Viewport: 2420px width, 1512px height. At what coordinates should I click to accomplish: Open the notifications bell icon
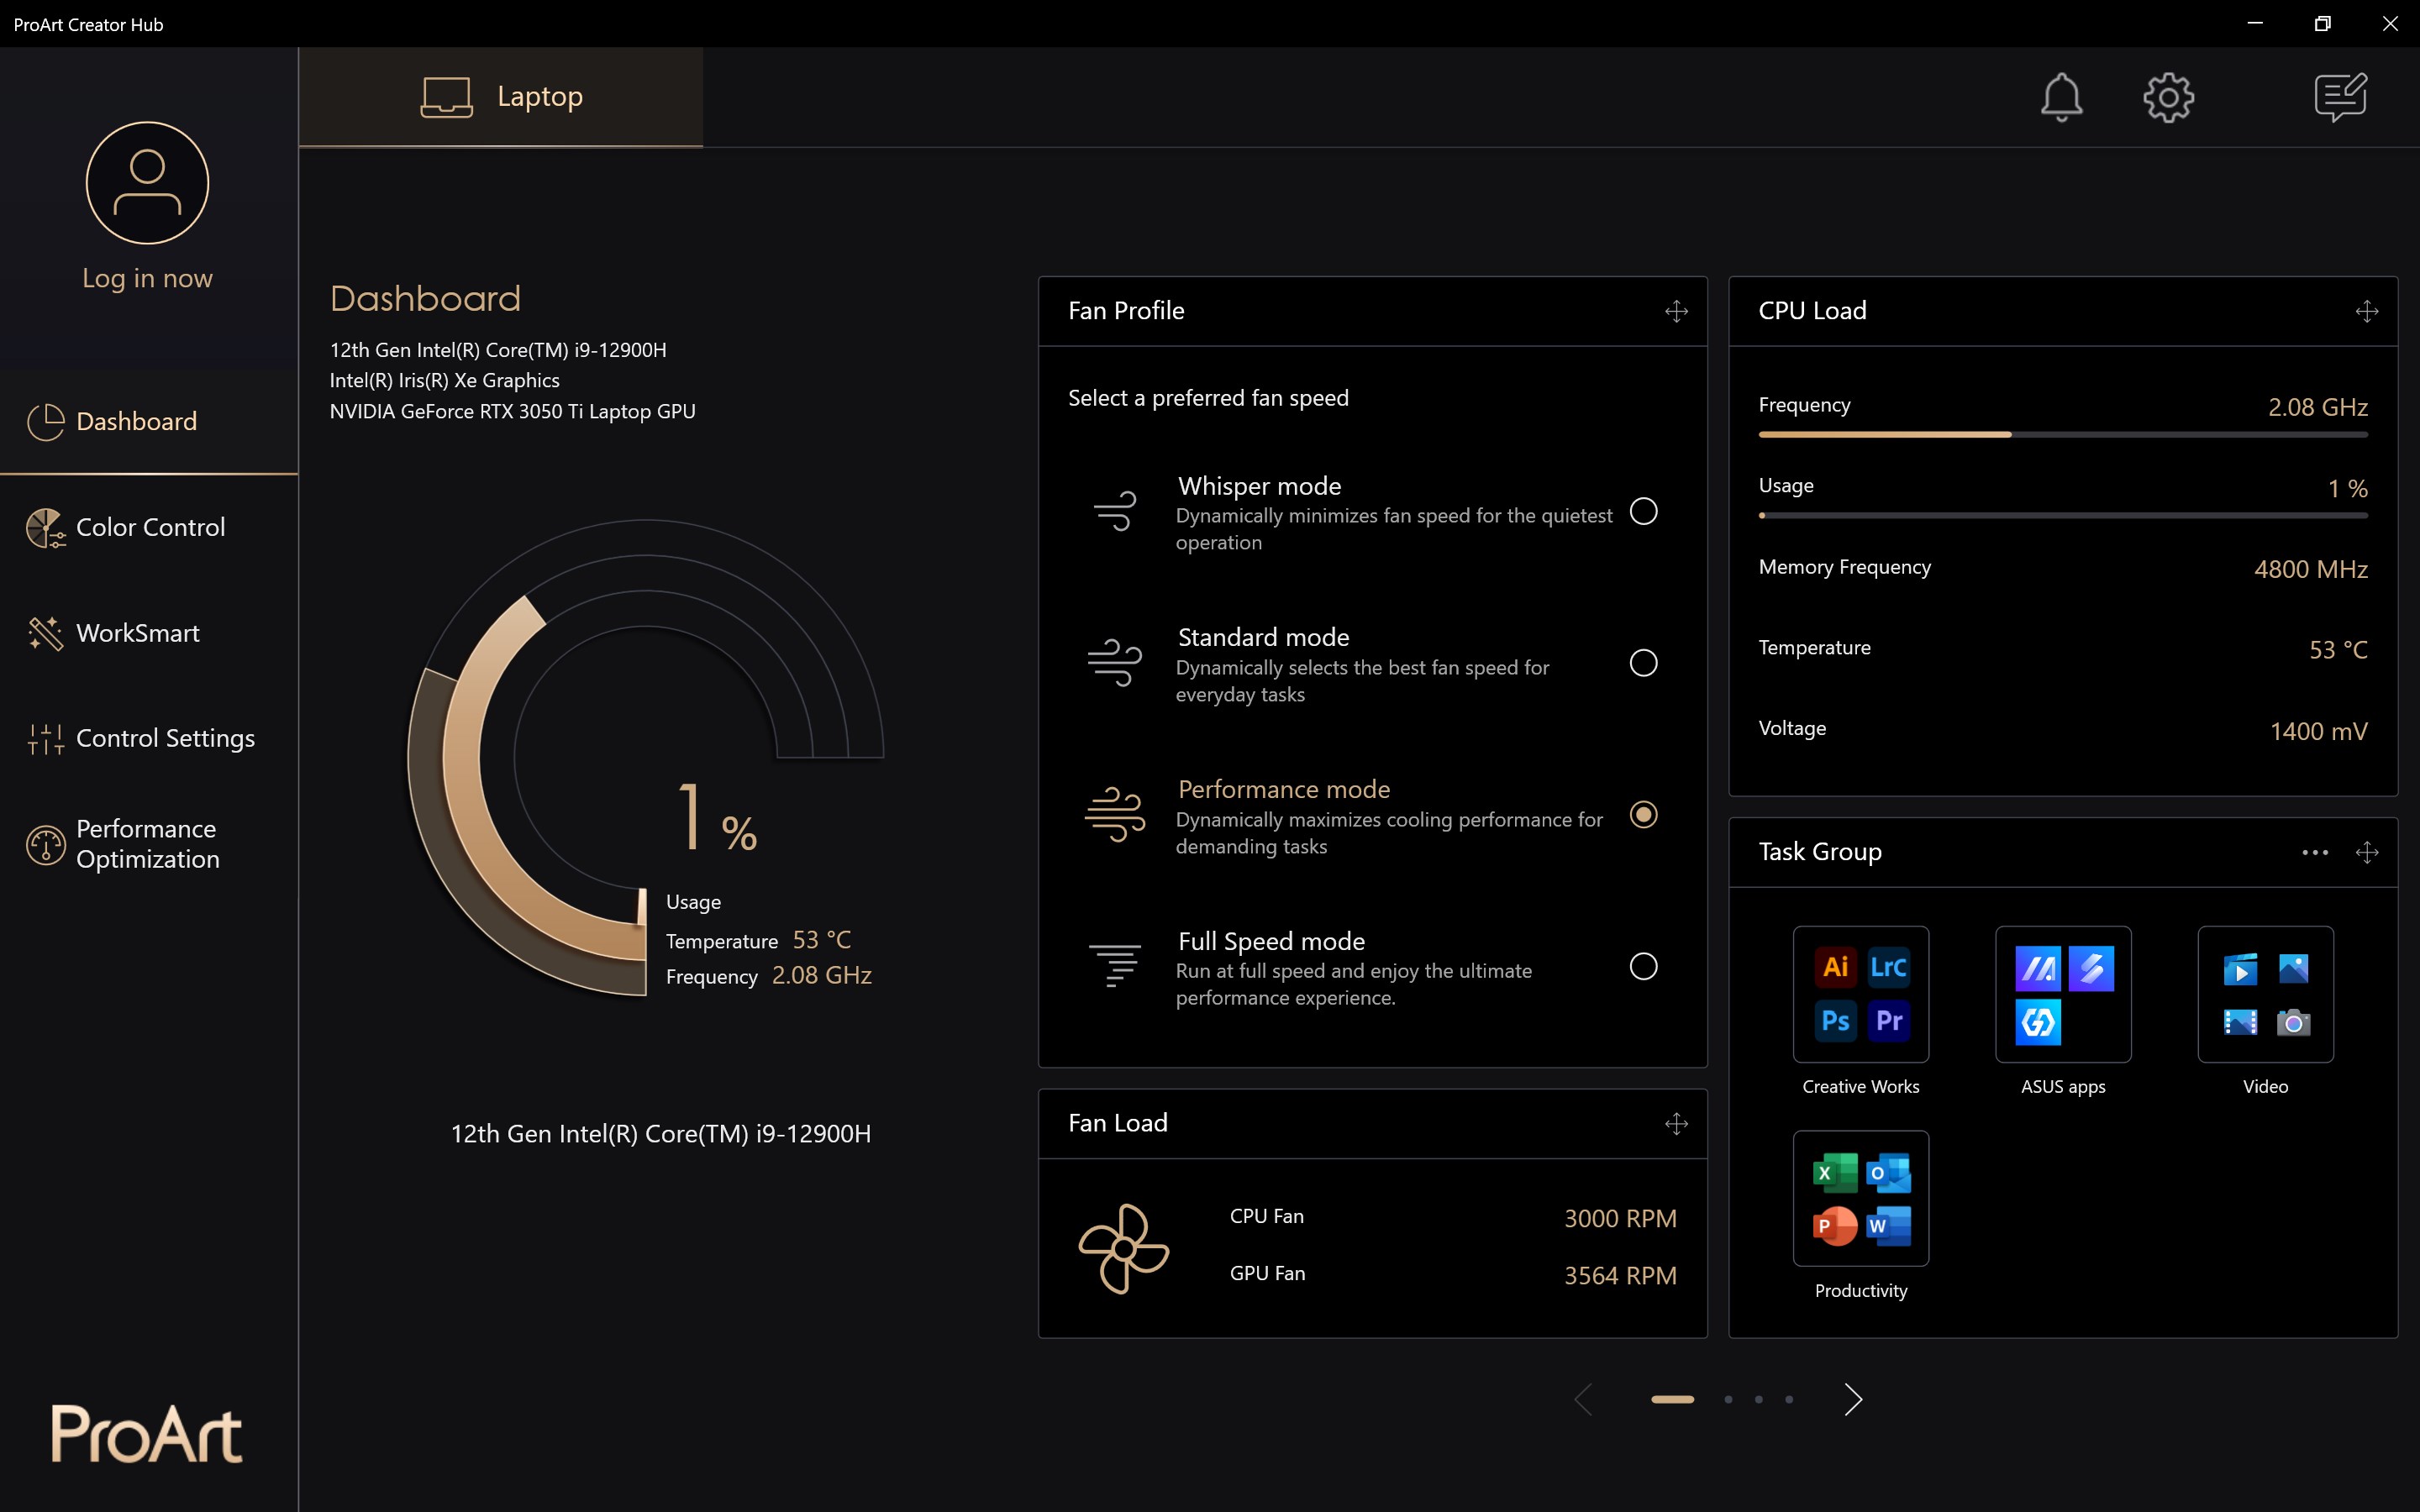pos(2061,97)
